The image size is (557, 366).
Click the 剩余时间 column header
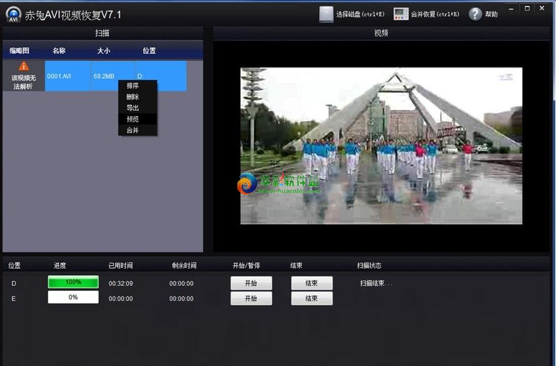184,266
